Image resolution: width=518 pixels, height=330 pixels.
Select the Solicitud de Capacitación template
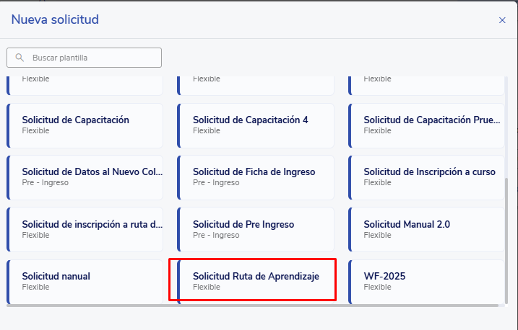[85, 125]
